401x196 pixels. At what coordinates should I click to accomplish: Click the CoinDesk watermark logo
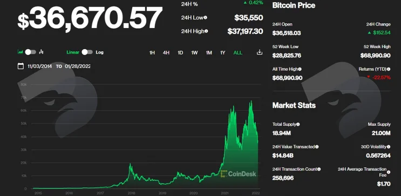point(238,174)
